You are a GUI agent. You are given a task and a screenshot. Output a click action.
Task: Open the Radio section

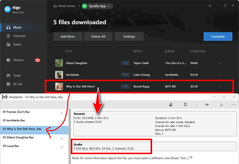click(17, 44)
